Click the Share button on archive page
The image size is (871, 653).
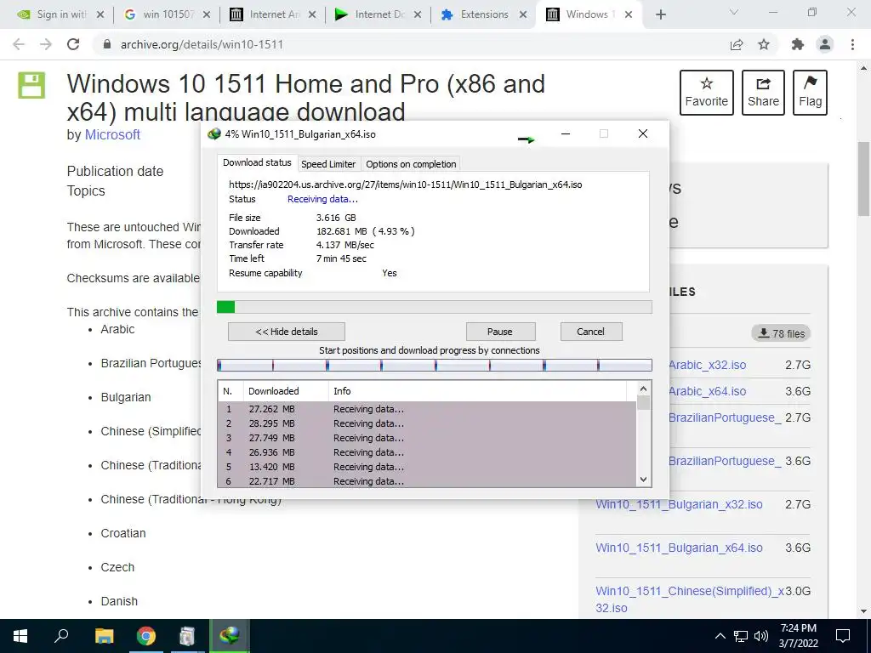pos(763,92)
